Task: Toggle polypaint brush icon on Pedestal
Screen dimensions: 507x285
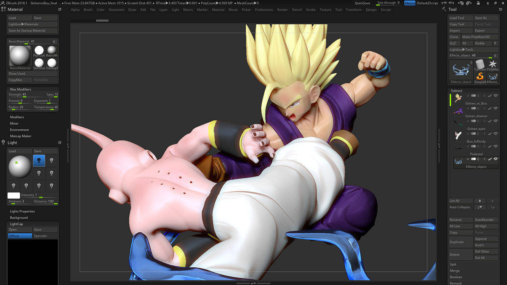Action: 490,146
